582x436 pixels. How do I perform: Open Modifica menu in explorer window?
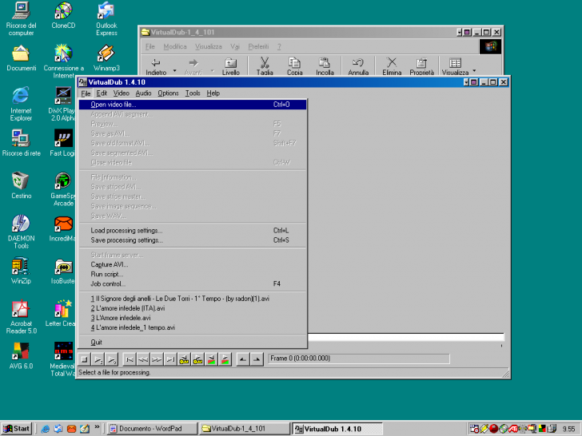(175, 46)
